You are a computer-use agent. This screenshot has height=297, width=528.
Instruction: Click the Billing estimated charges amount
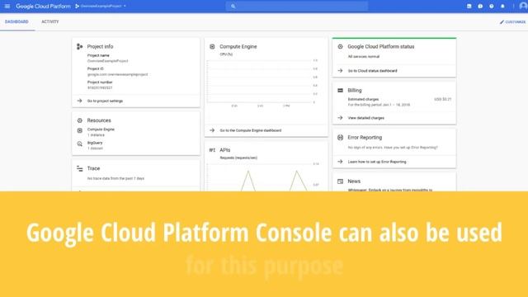[442, 99]
